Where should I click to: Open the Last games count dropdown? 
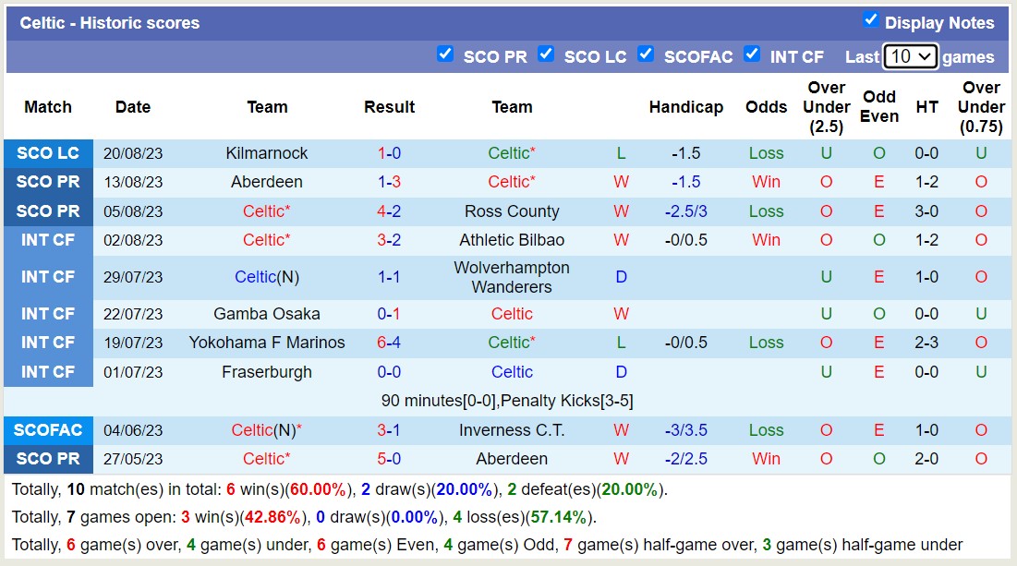pyautogui.click(x=911, y=56)
